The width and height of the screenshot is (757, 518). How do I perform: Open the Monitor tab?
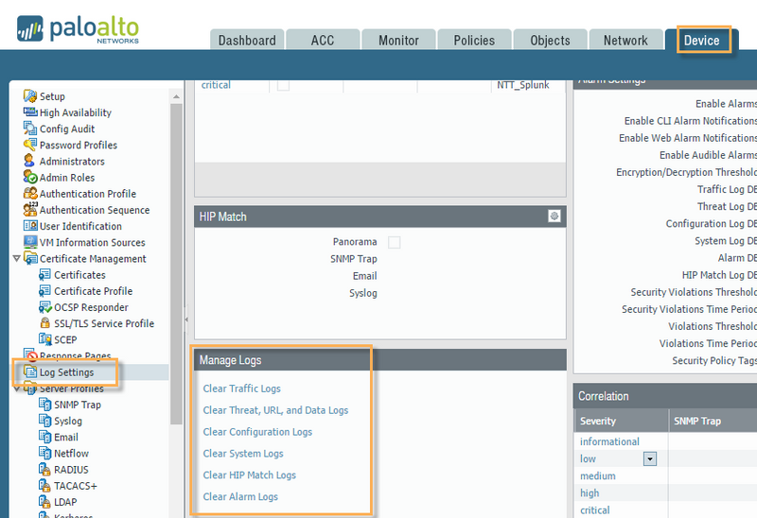pos(398,41)
